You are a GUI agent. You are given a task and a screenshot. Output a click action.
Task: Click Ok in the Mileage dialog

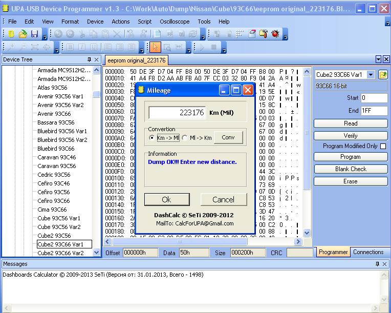(167, 199)
